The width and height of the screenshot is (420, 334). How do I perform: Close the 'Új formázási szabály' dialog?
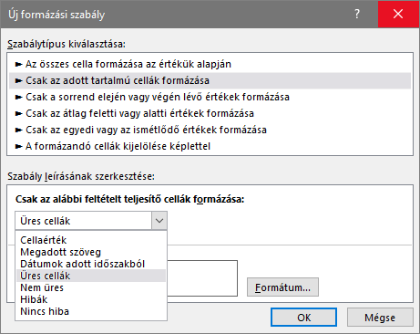click(398, 14)
